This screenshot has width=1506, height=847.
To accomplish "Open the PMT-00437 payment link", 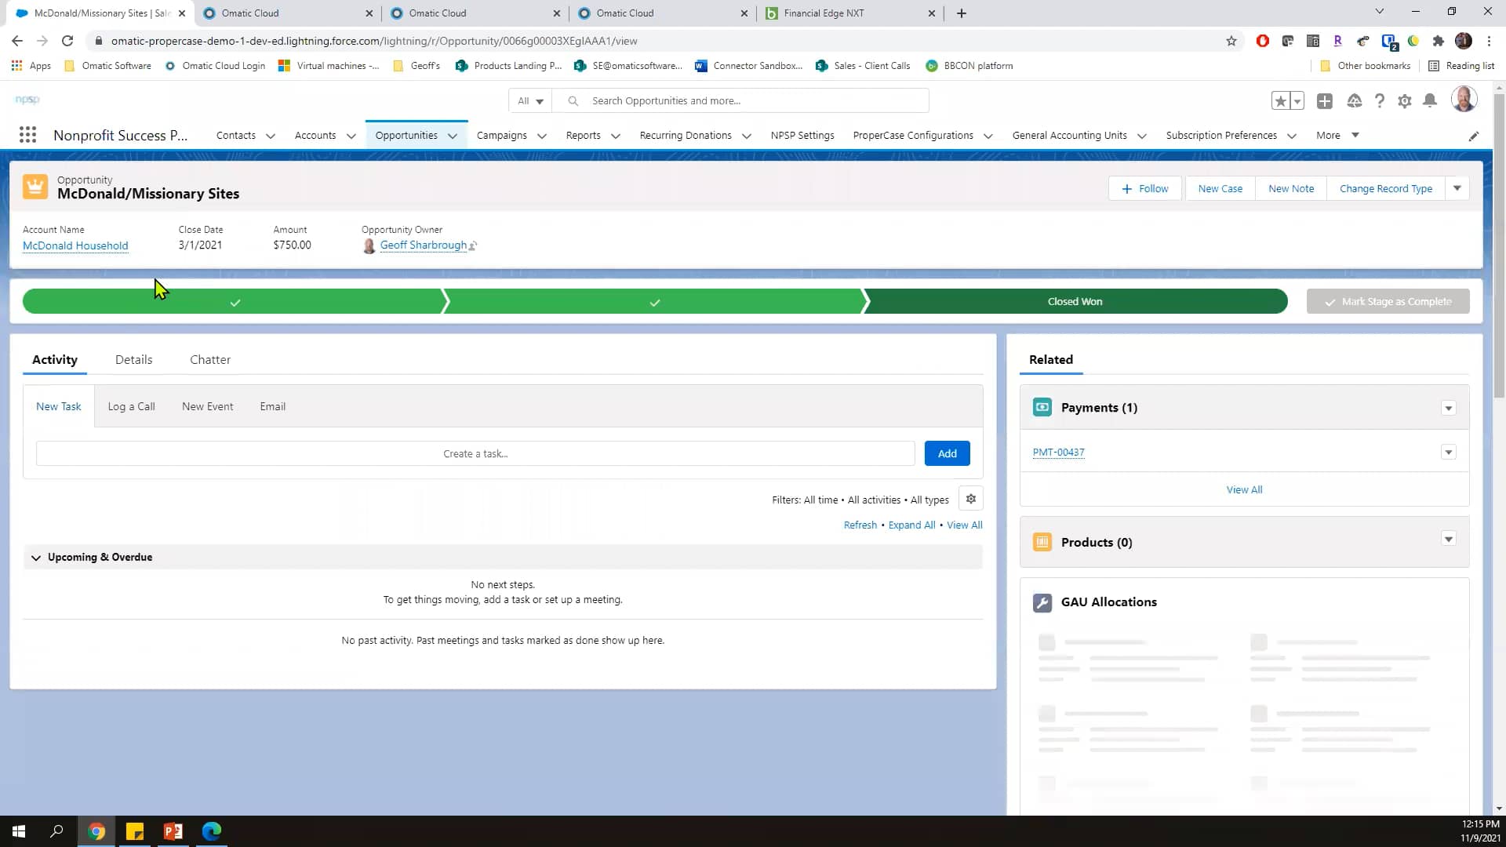I will coord(1058,452).
